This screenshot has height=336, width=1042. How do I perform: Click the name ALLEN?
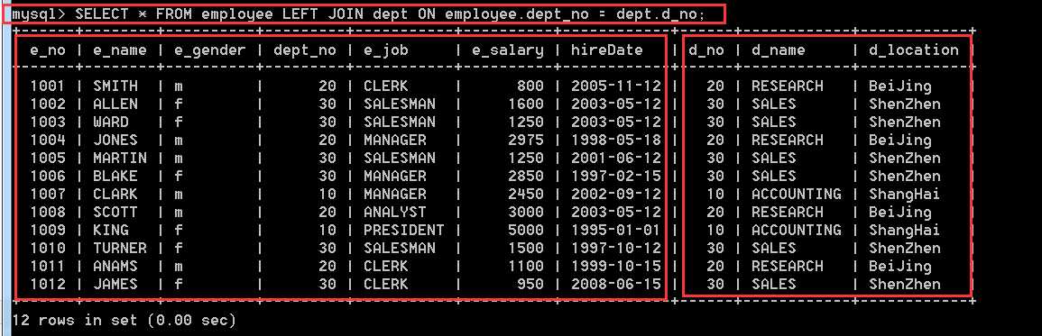(115, 104)
